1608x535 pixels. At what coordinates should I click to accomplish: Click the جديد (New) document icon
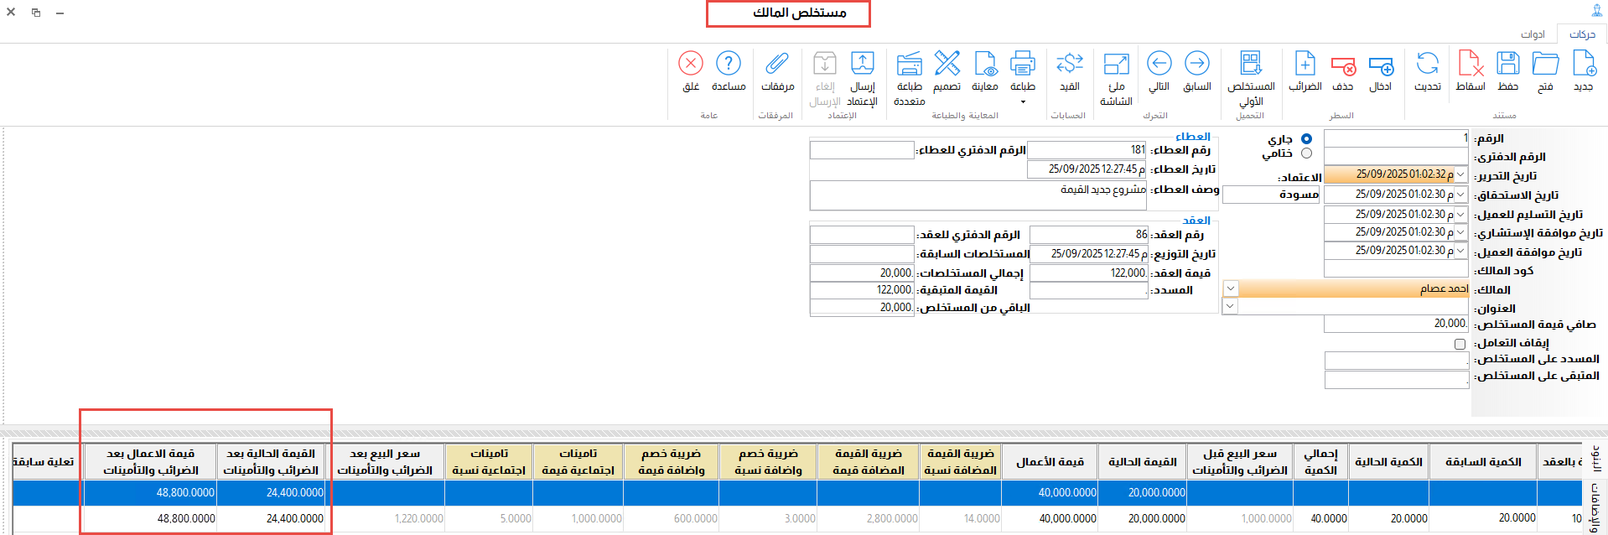click(x=1583, y=65)
